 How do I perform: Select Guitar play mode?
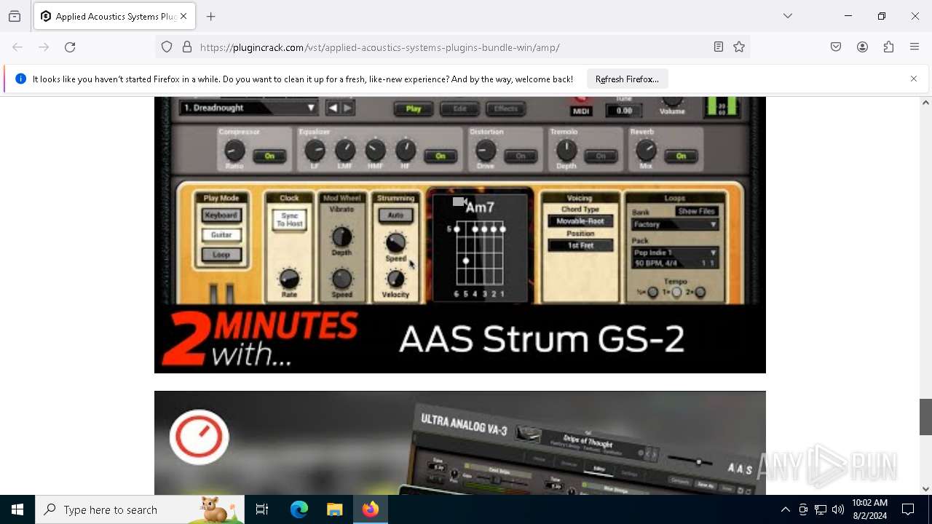(x=221, y=235)
